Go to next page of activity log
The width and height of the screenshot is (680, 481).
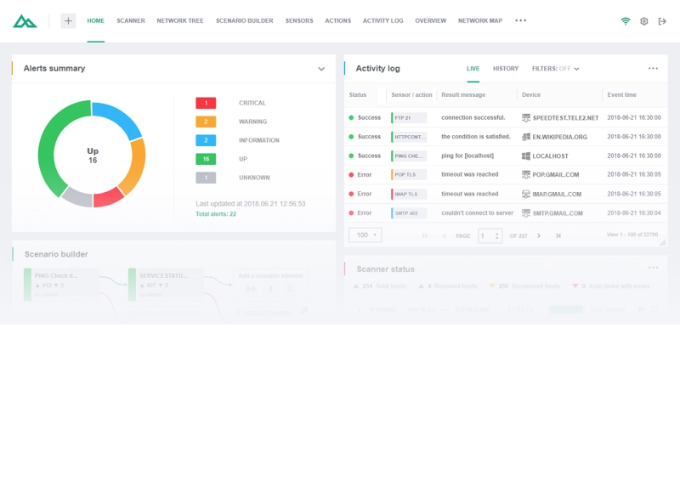click(539, 235)
